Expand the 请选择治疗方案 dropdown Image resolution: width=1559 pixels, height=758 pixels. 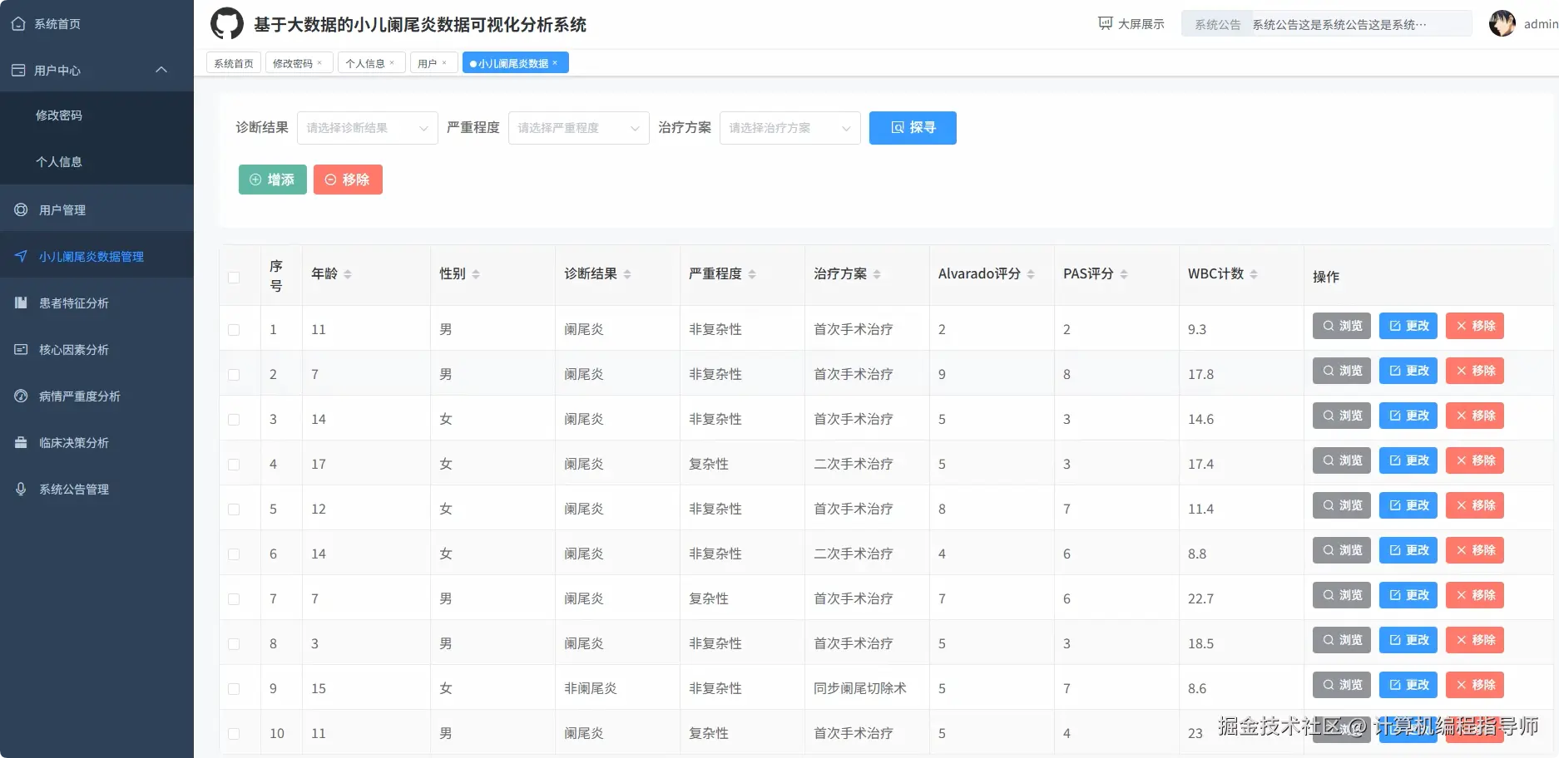pos(789,127)
